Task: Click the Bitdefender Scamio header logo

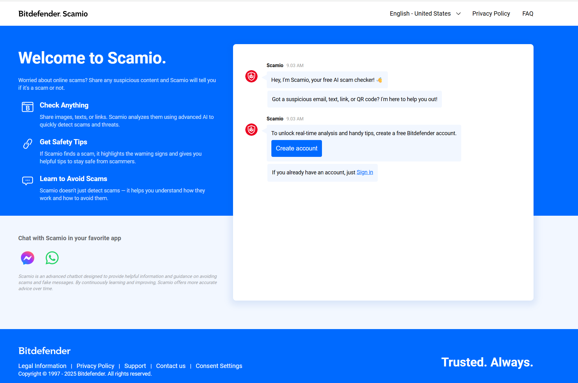Action: point(53,13)
